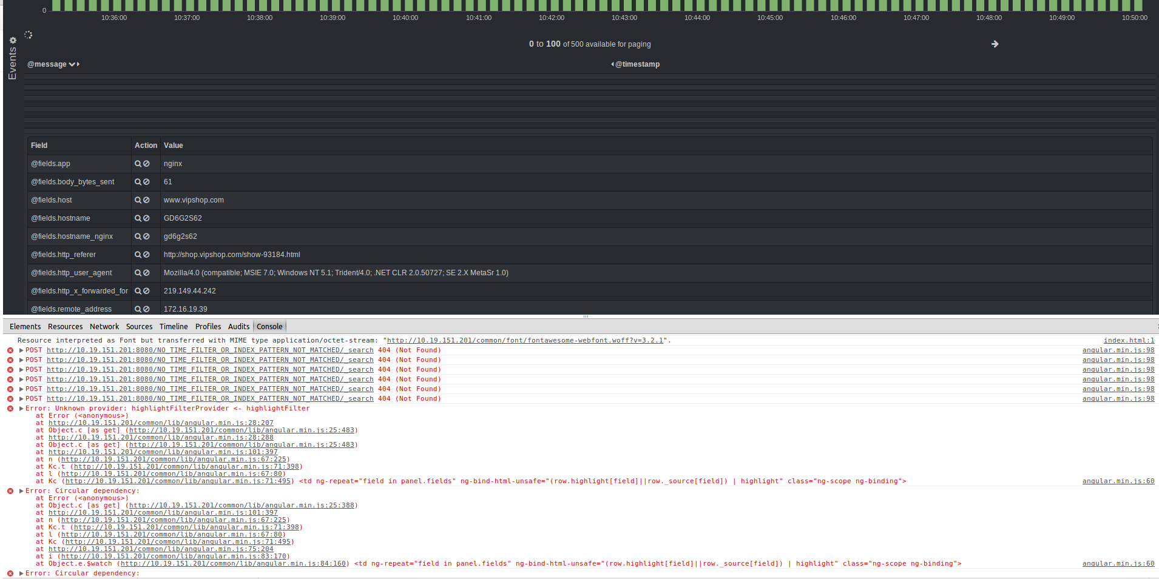The width and height of the screenshot is (1159, 579).
Task: Move @timestamp column left with arrow
Action: (x=612, y=64)
